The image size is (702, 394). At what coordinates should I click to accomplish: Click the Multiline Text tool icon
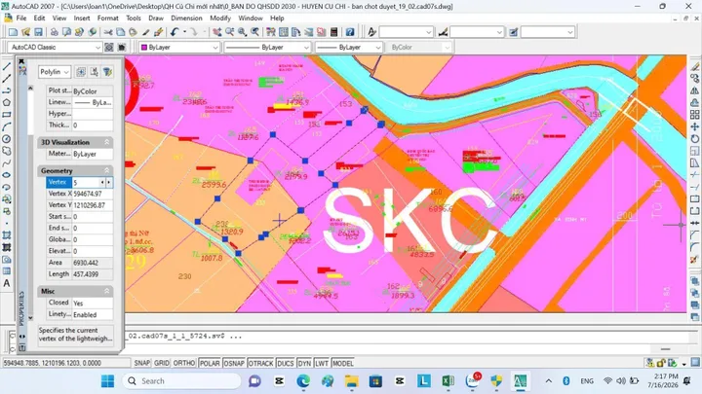(7, 283)
